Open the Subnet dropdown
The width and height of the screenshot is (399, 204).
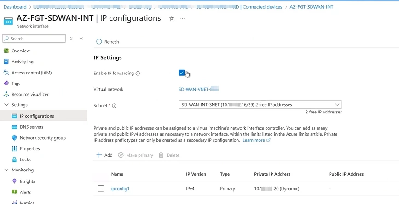(260, 105)
